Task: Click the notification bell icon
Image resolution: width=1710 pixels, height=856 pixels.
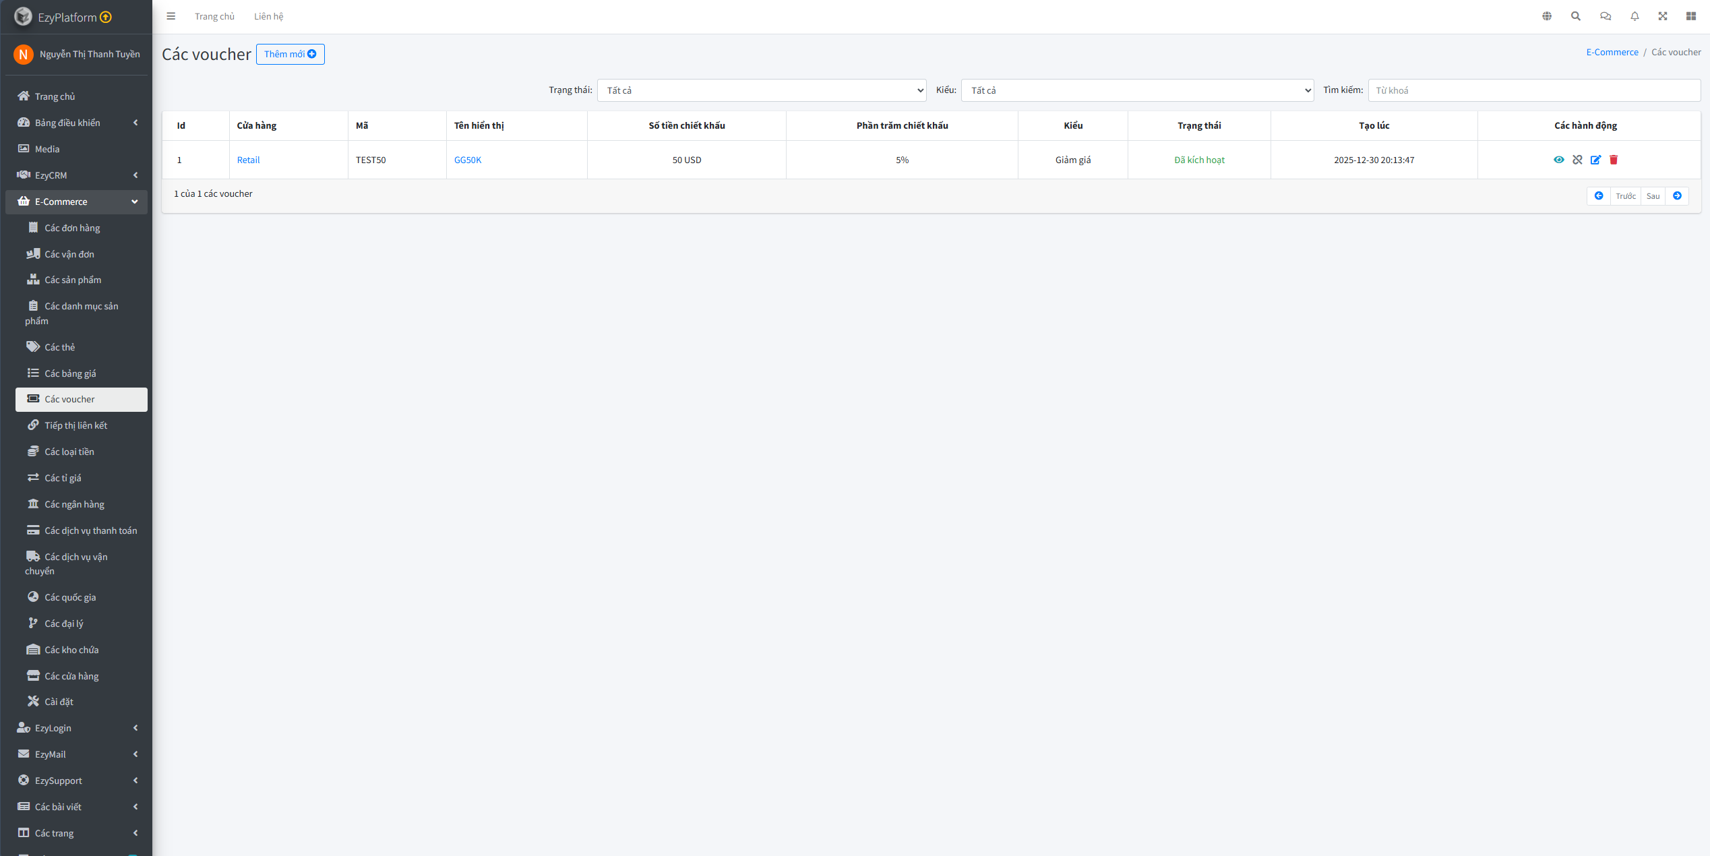Action: [1635, 16]
